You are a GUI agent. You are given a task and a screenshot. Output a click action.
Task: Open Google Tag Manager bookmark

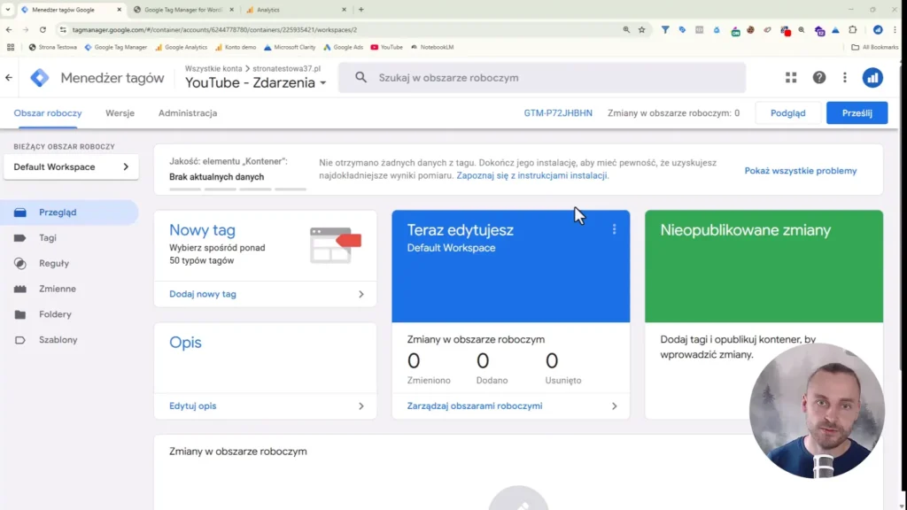(116, 47)
